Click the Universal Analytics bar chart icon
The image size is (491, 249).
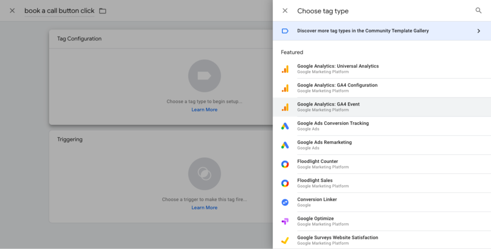click(285, 69)
